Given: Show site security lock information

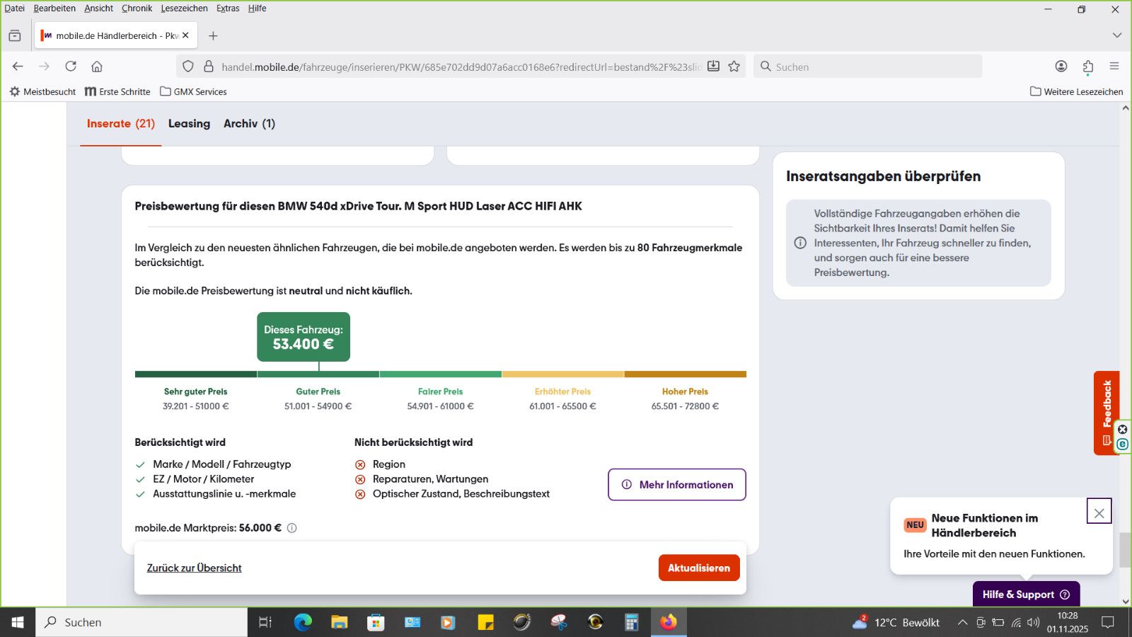Looking at the screenshot, I should (x=209, y=67).
